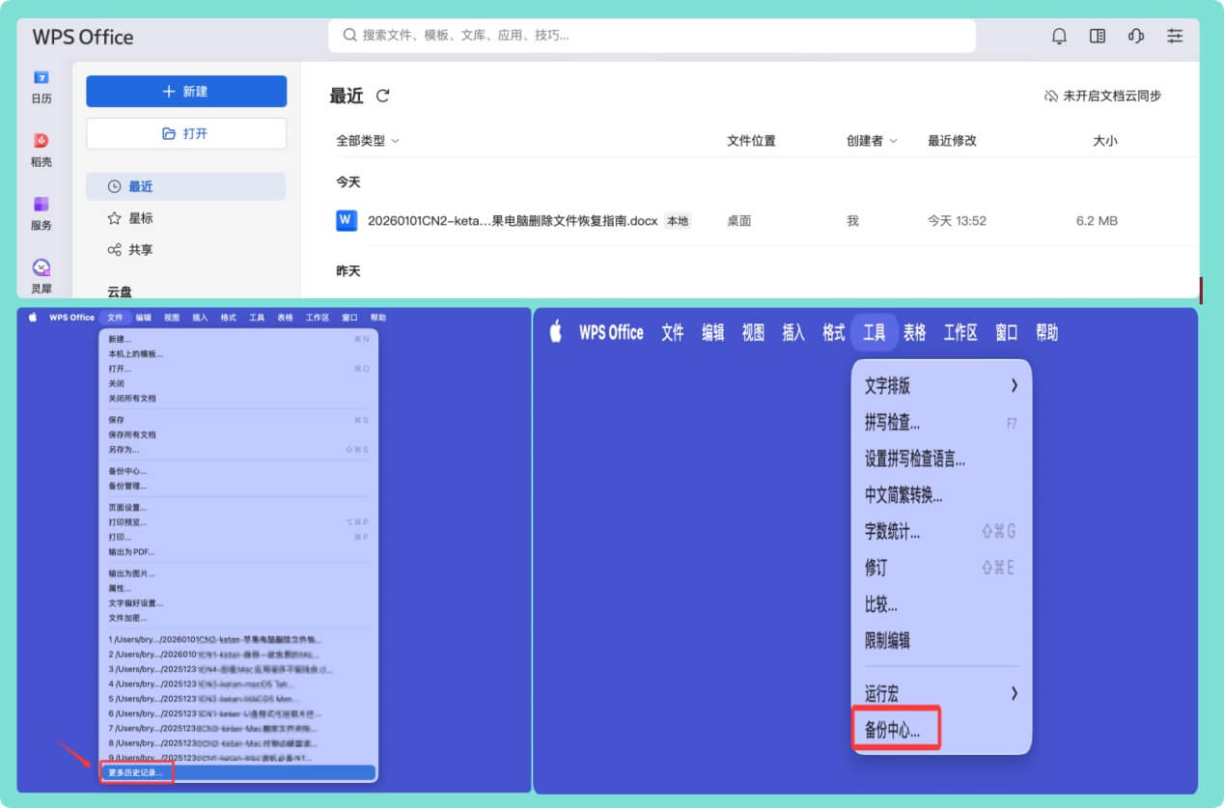Click the Apple menu icon
This screenshot has width=1224, height=808.
coord(555,332)
